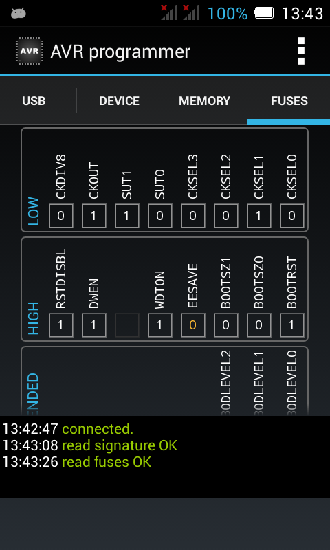The width and height of the screenshot is (330, 550).
Task: Flip the CKSEL3 fuse bit
Action: [193, 216]
